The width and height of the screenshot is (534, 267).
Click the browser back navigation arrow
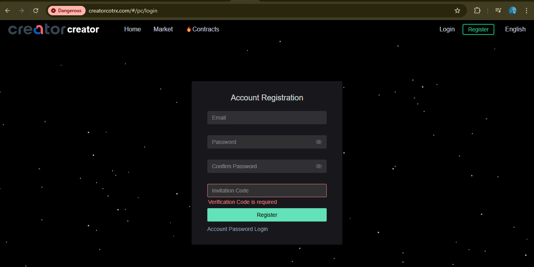pyautogui.click(x=7, y=11)
